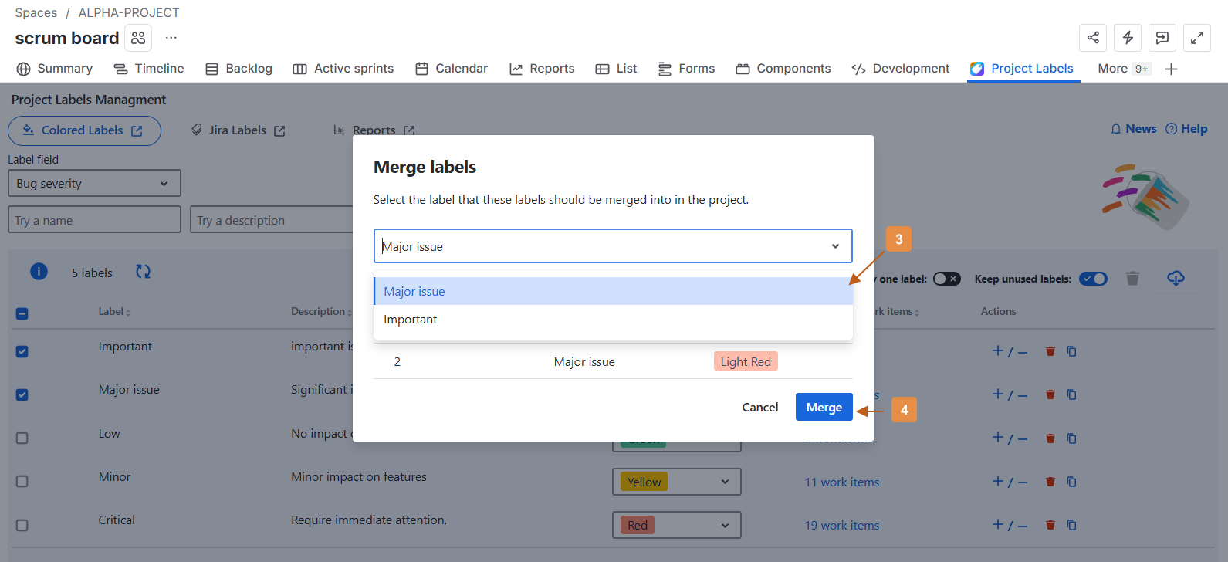Click the Try a description input field
This screenshot has width=1228, height=562.
pos(272,219)
